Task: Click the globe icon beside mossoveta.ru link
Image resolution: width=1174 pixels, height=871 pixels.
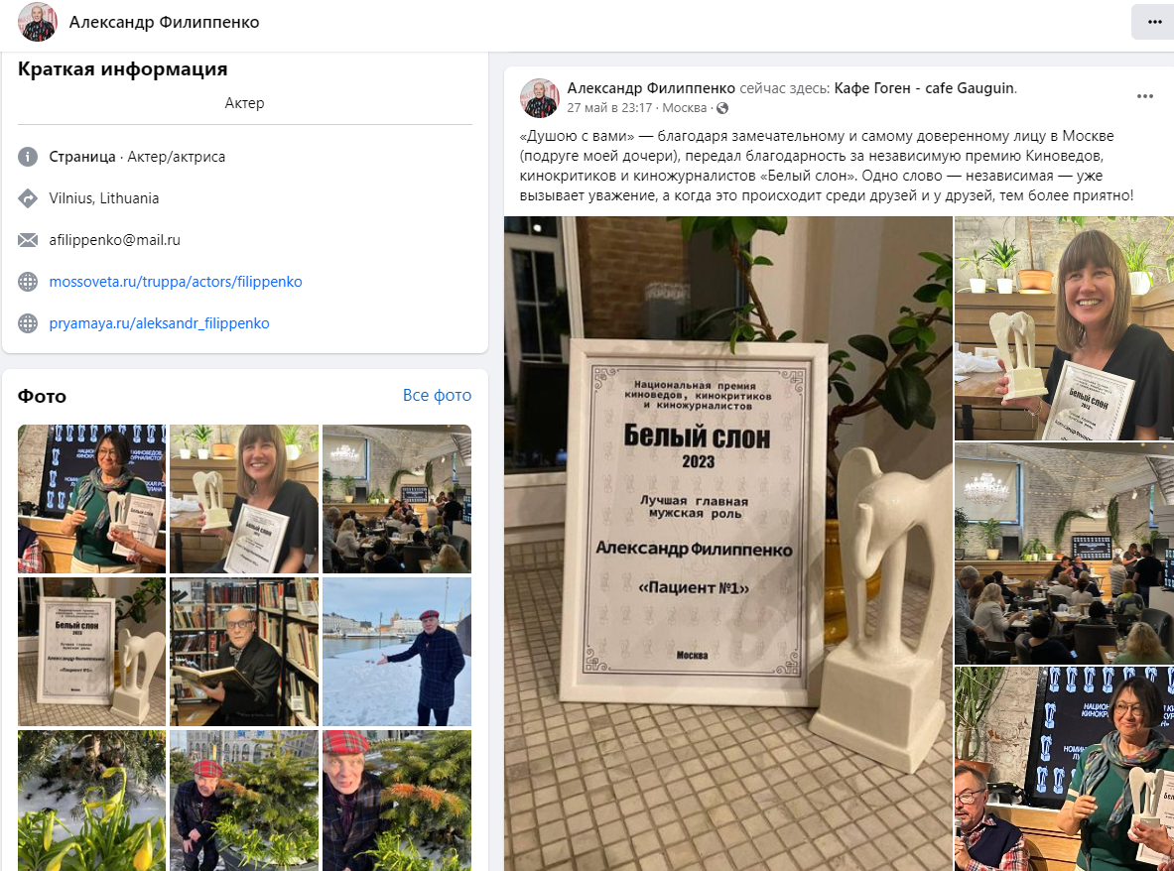Action: pos(28,282)
